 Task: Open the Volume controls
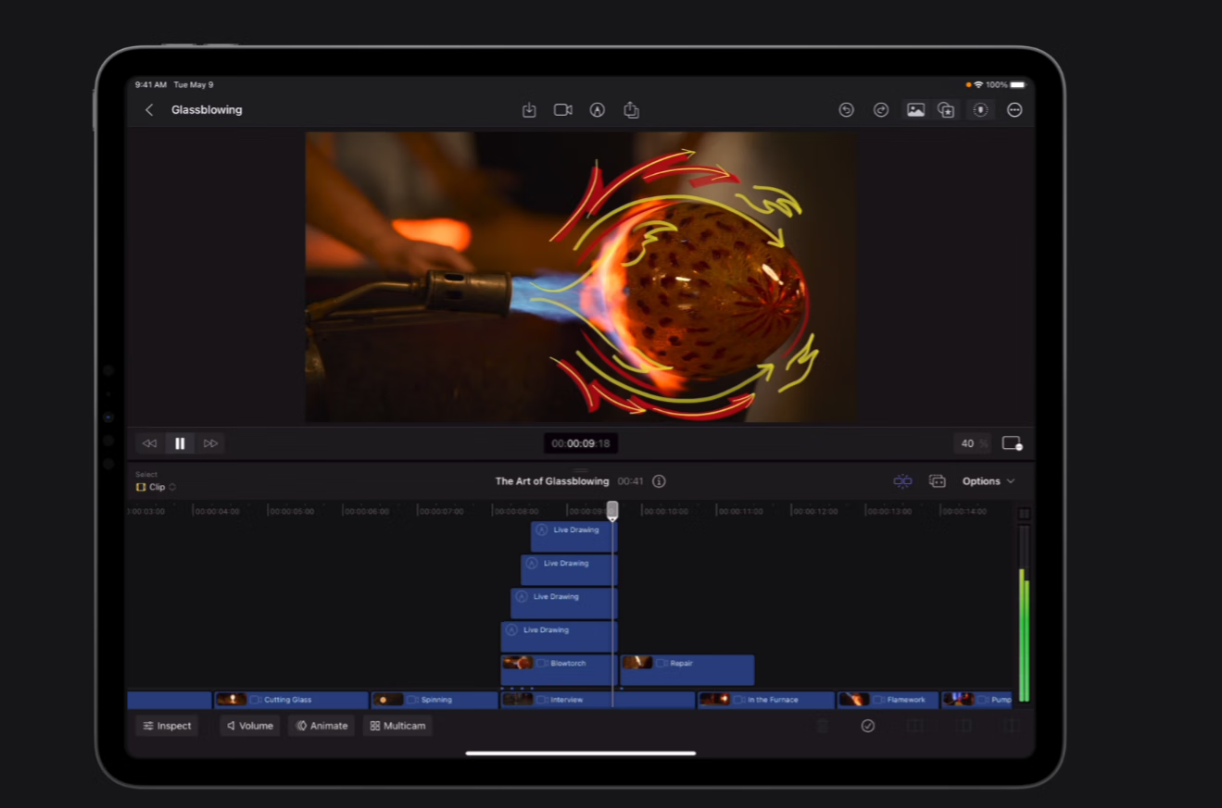(x=250, y=726)
